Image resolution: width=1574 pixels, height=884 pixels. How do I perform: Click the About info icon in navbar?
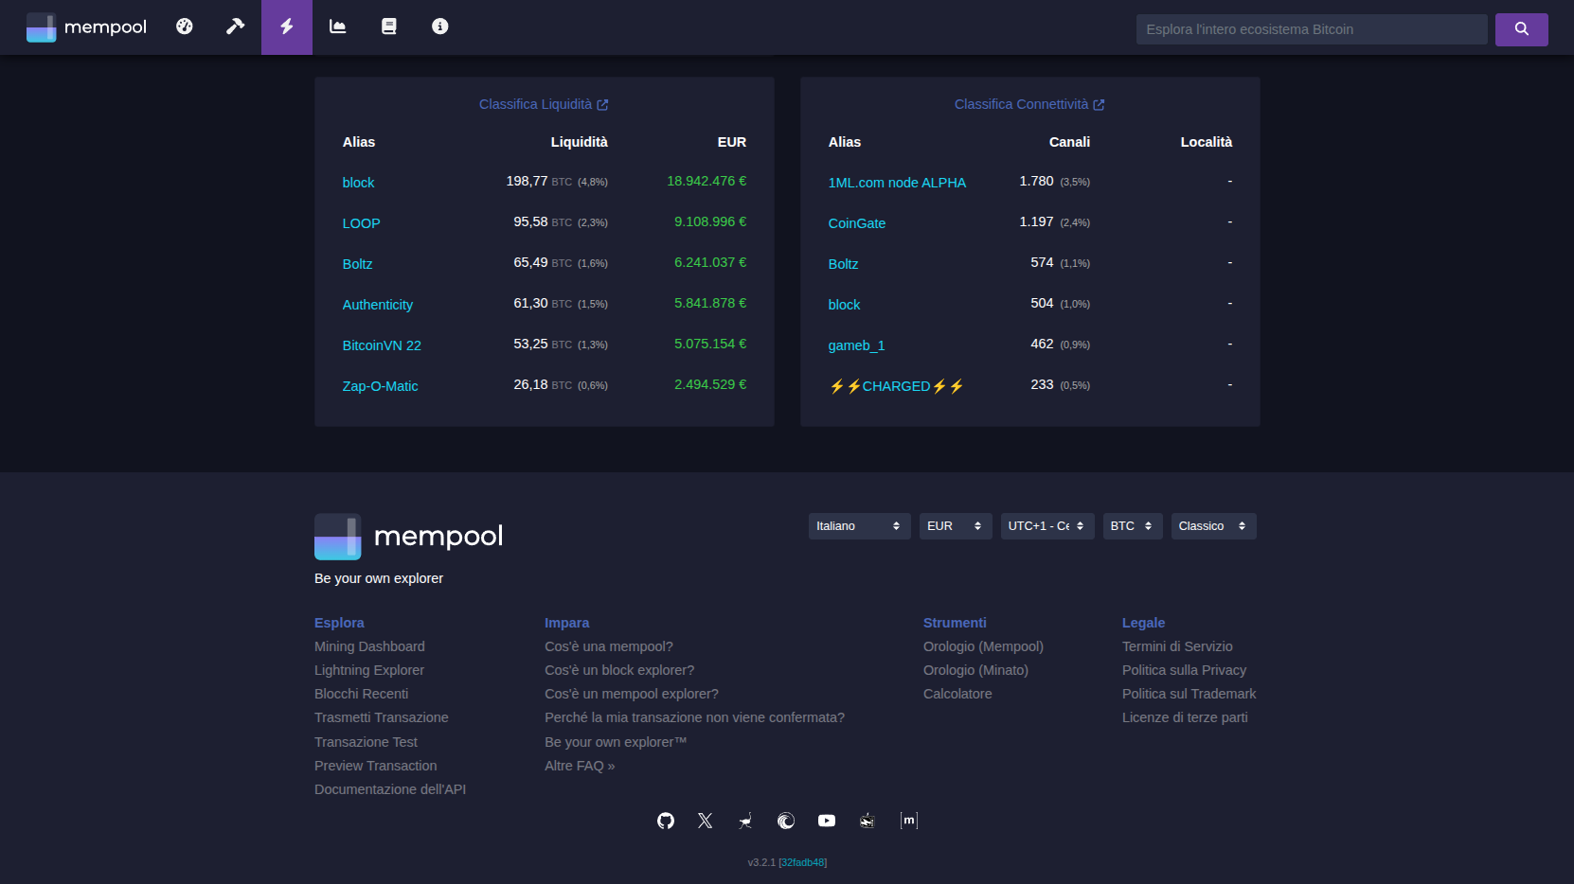[440, 27]
